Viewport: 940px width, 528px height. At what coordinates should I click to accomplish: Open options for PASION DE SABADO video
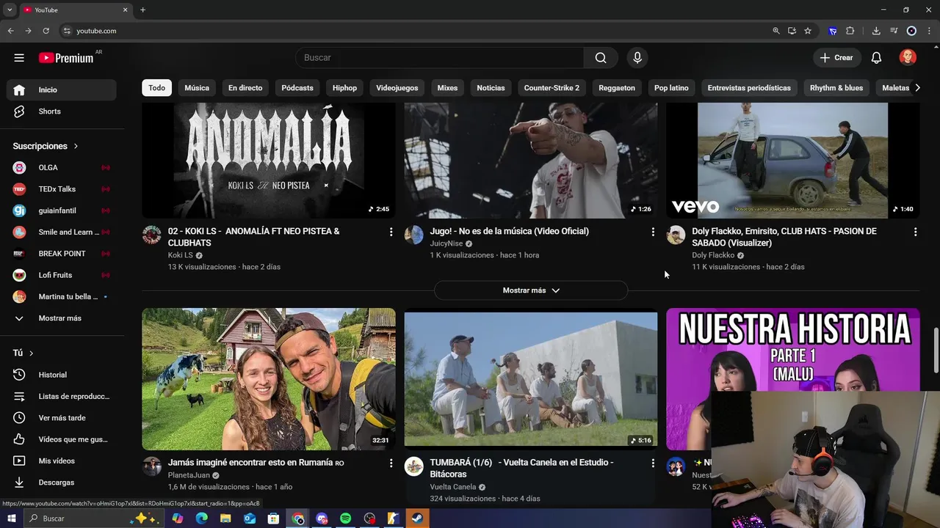(x=915, y=232)
